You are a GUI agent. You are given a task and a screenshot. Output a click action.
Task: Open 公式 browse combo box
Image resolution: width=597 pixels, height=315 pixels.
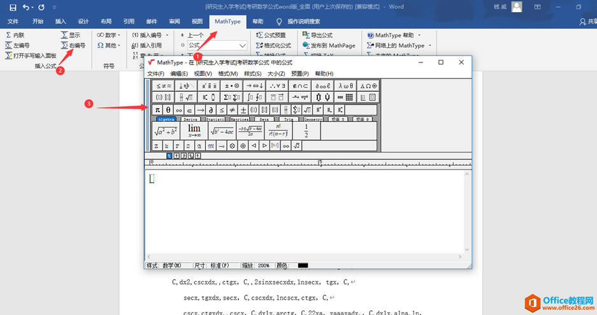point(217,45)
